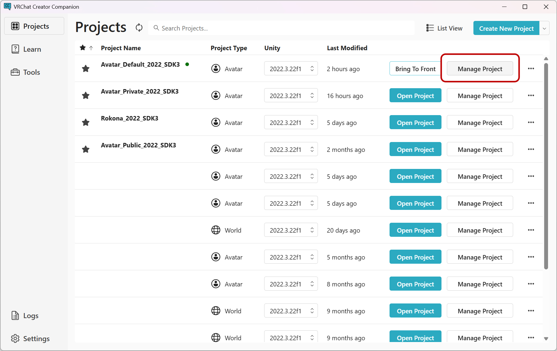Open Unity version selector for Avatar_Private_2022_SDK3

[x=291, y=95]
